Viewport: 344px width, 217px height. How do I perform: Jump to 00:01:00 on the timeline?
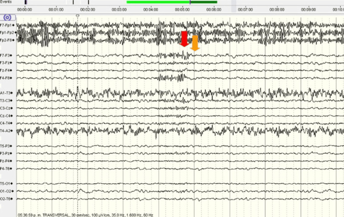(x=56, y=10)
